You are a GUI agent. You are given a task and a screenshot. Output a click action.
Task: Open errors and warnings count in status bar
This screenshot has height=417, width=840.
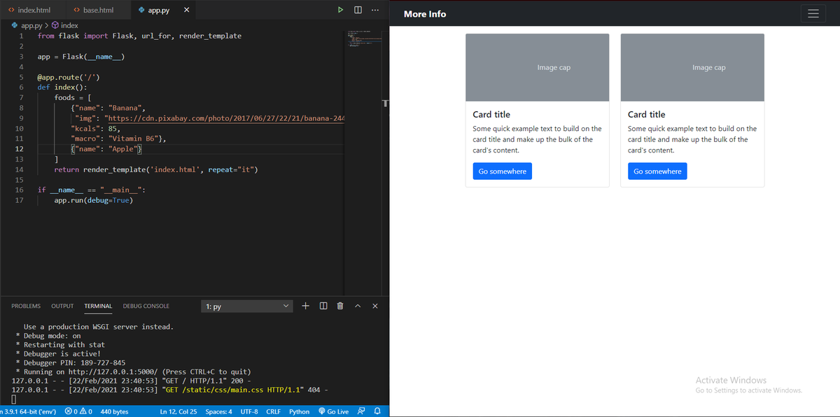point(78,411)
